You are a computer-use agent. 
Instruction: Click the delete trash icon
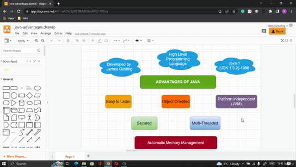click(x=68, y=40)
